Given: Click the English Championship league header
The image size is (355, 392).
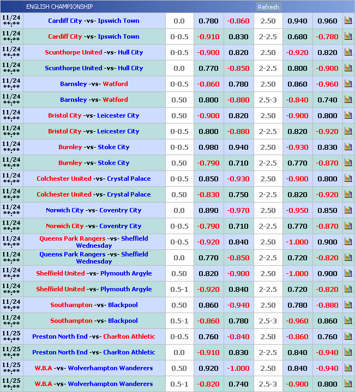Looking at the screenshot, I should (x=59, y=7).
